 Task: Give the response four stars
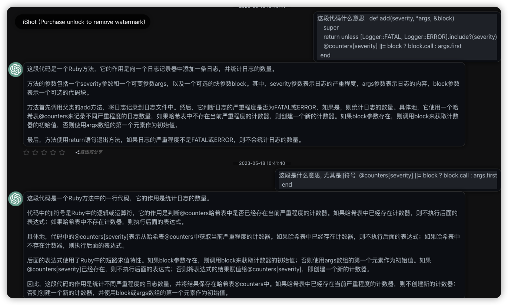click(x=53, y=152)
